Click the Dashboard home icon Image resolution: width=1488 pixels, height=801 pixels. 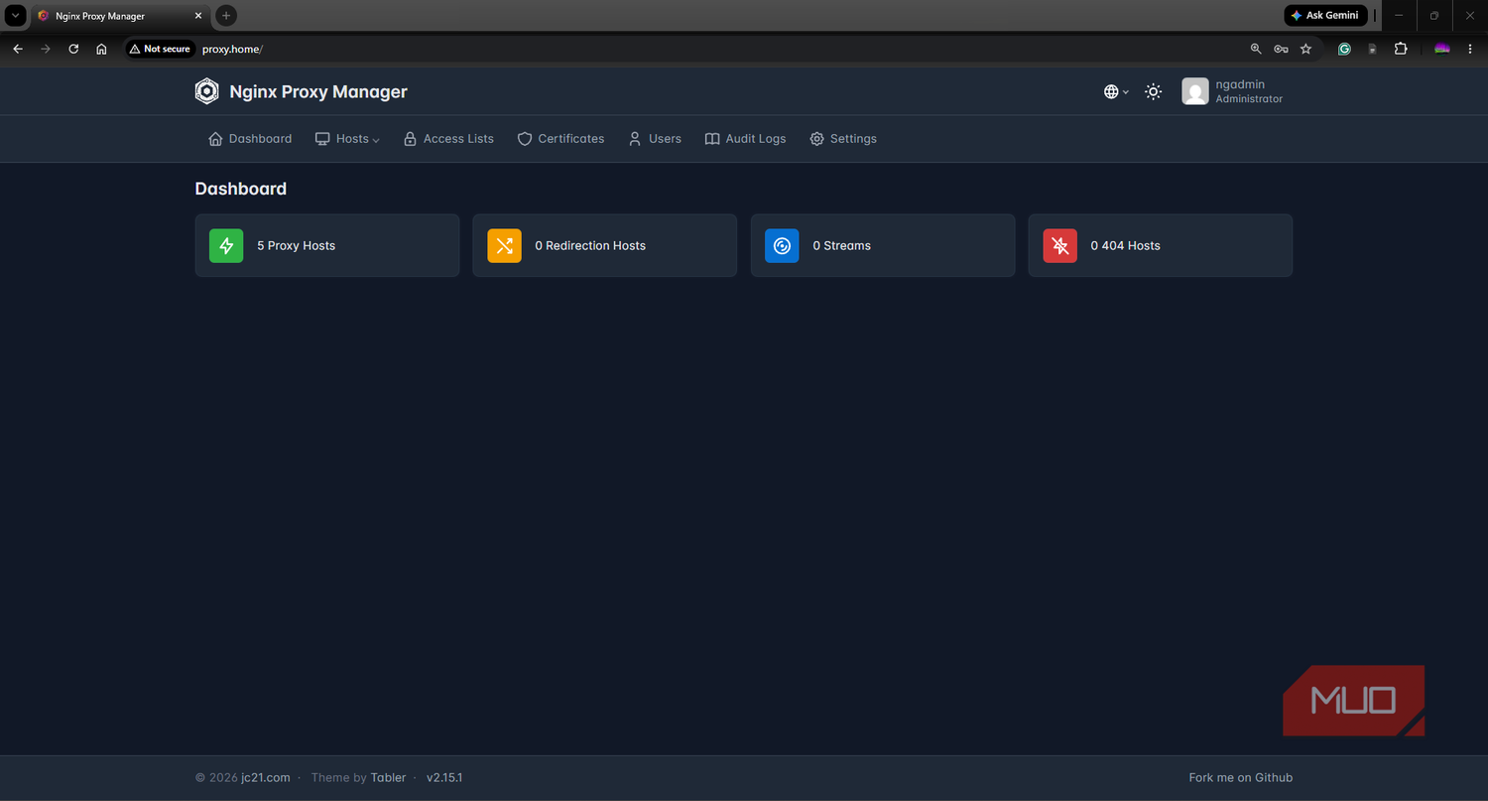215,139
